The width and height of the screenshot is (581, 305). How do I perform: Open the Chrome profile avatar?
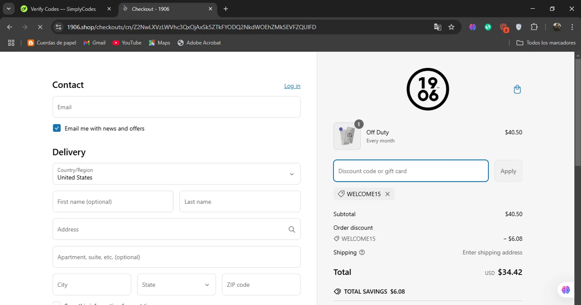click(557, 27)
